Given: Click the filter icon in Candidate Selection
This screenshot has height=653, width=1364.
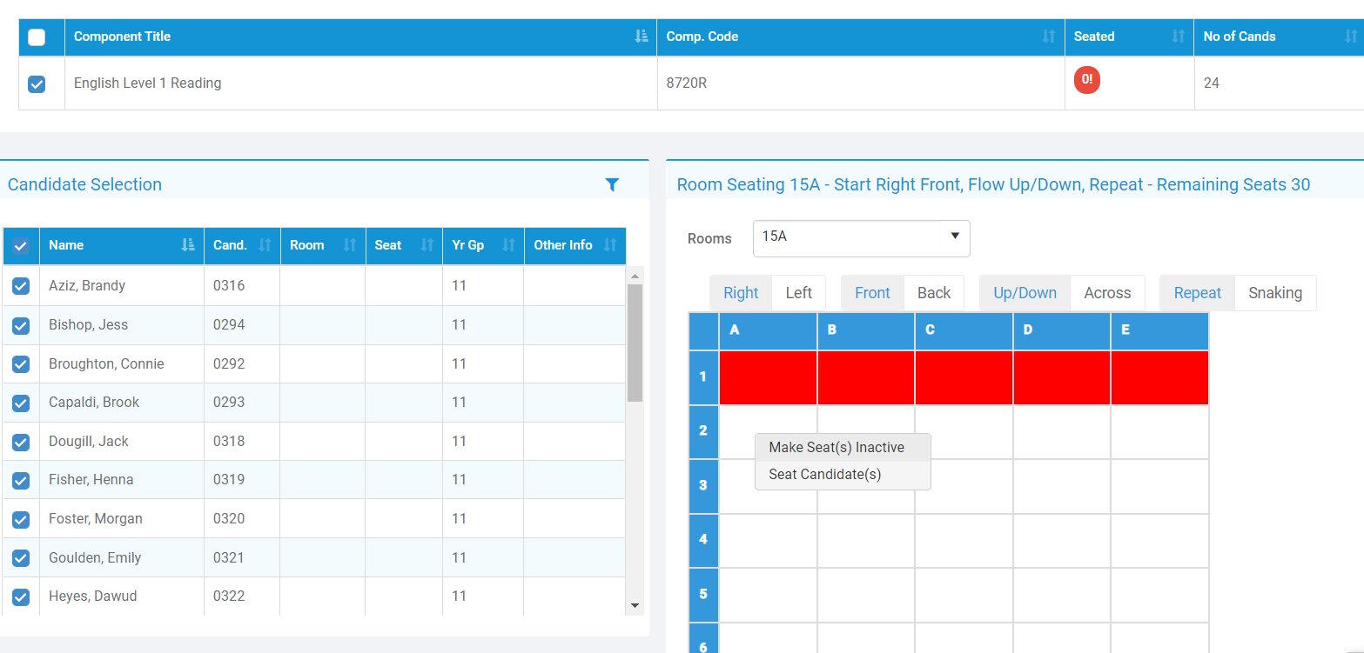Looking at the screenshot, I should click(x=612, y=184).
